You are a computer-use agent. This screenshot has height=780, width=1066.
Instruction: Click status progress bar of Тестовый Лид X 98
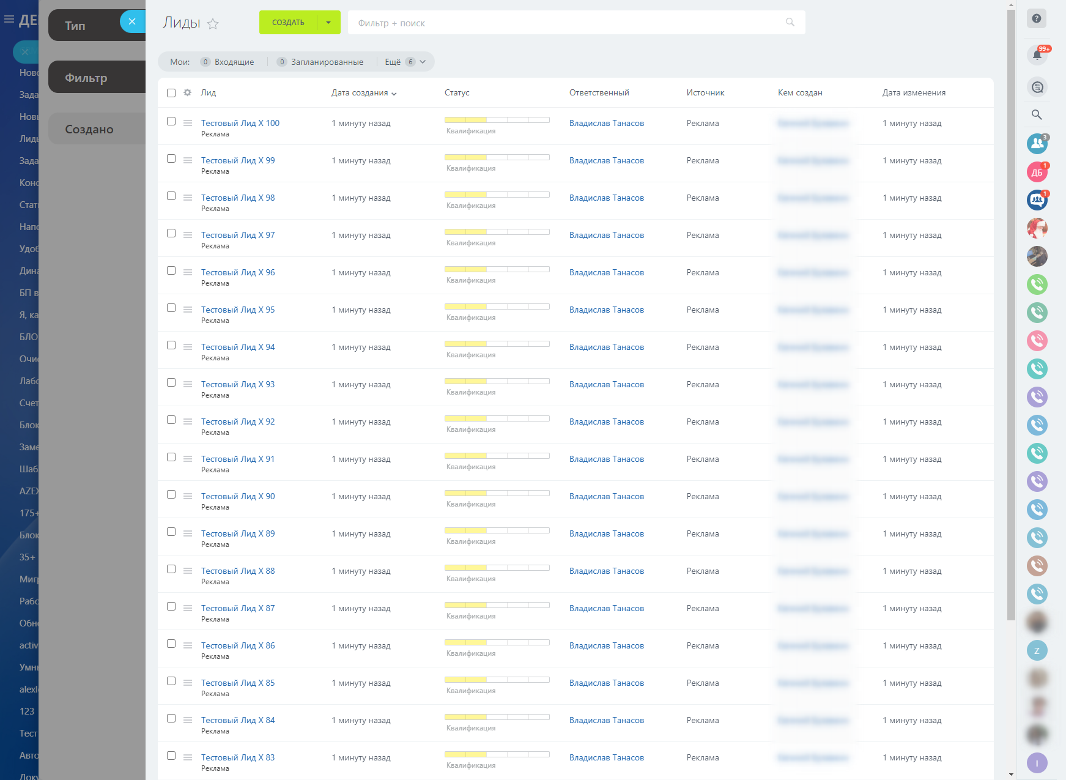pyautogui.click(x=497, y=195)
